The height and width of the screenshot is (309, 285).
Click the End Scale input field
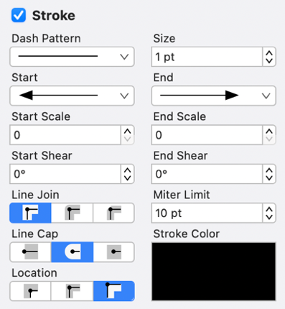207,135
